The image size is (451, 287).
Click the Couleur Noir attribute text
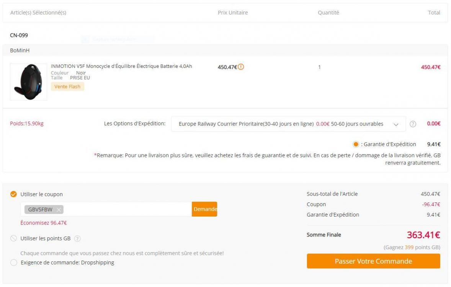[69, 73]
